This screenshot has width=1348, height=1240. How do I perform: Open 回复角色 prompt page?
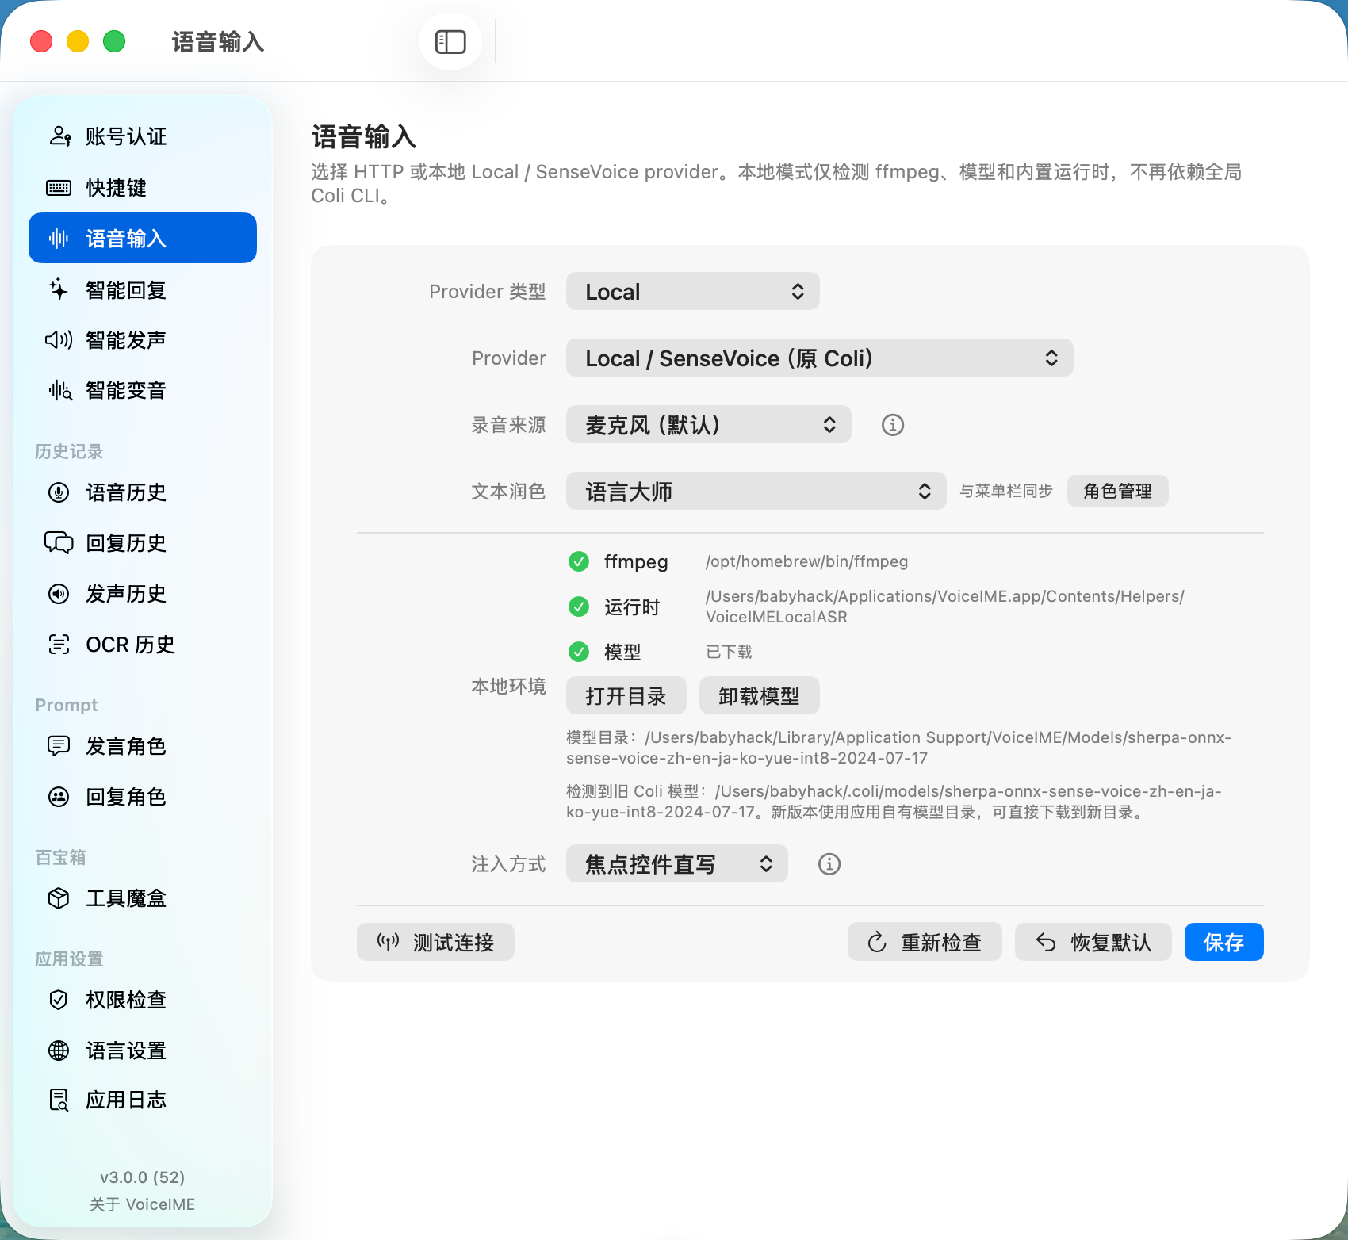[x=143, y=797]
